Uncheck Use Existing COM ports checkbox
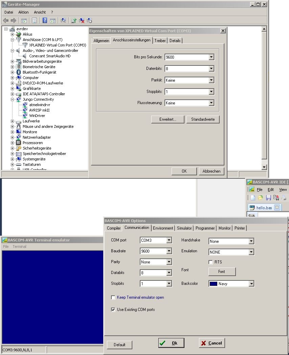This screenshot has width=289, height=355. tap(113, 310)
